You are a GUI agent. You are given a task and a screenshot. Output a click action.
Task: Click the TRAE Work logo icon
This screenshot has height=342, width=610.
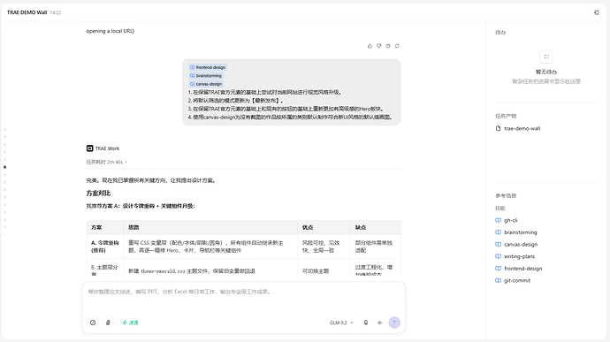pyautogui.click(x=89, y=148)
